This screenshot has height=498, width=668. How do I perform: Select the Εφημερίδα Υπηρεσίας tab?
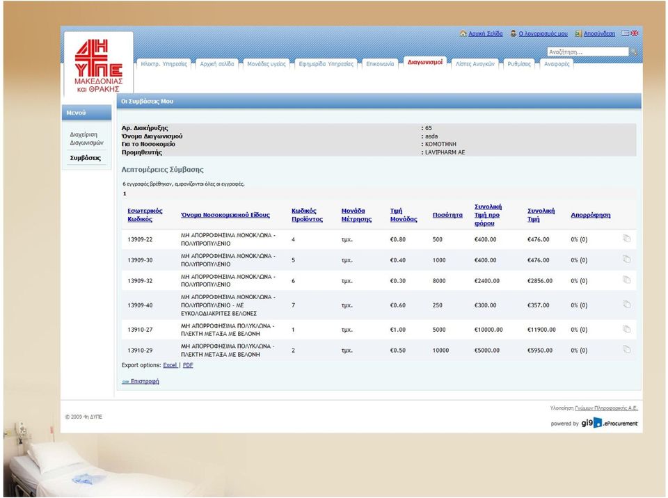pyautogui.click(x=326, y=64)
